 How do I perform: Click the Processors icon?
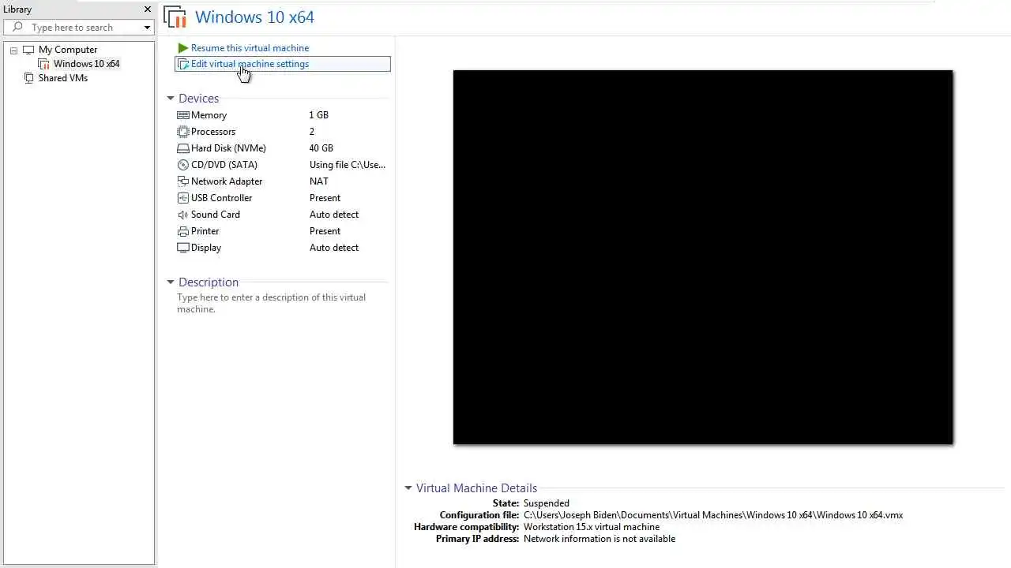pos(183,132)
